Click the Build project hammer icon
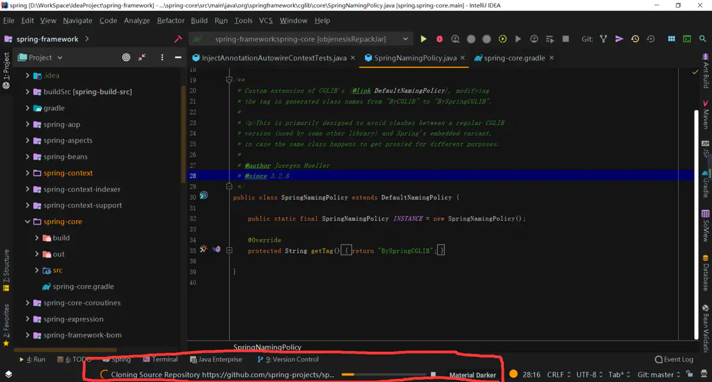 (x=178, y=39)
